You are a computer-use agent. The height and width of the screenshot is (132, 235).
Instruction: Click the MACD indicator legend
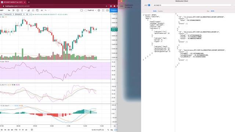tap(11, 106)
